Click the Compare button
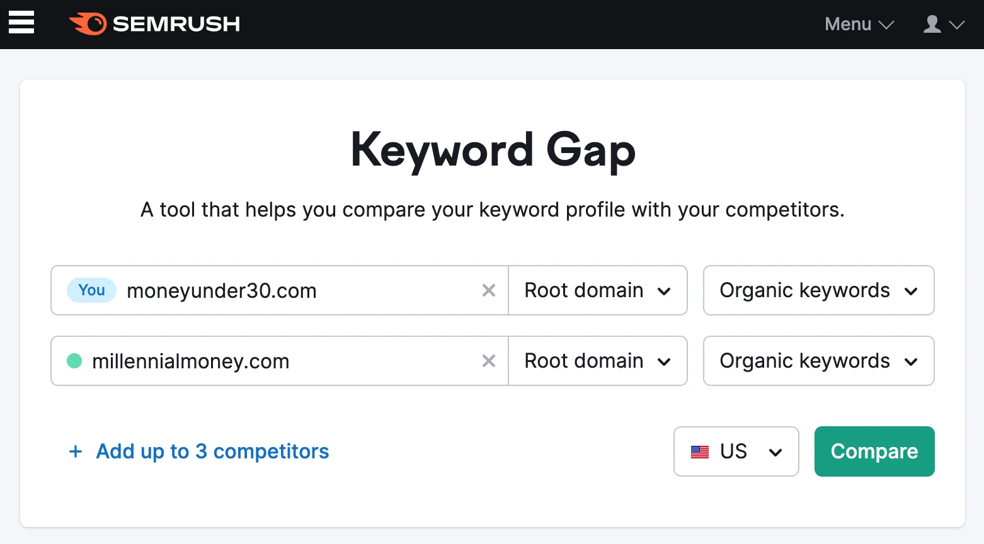984x544 pixels. (874, 451)
